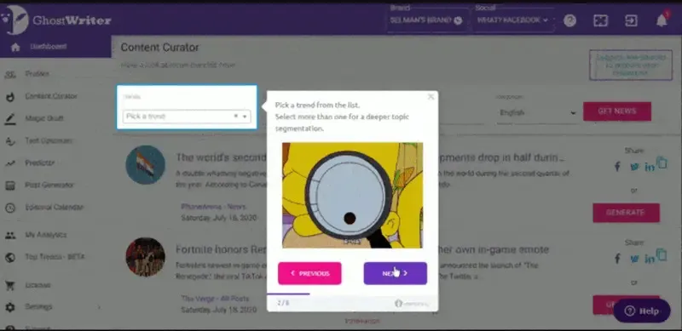Click the India flag article thumbnail
Viewport: 682px width, 331px height.
145,164
